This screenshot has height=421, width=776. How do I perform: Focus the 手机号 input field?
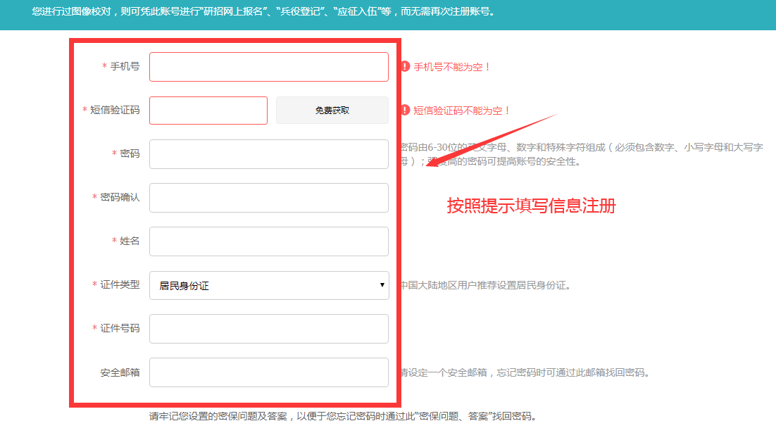[x=268, y=67]
